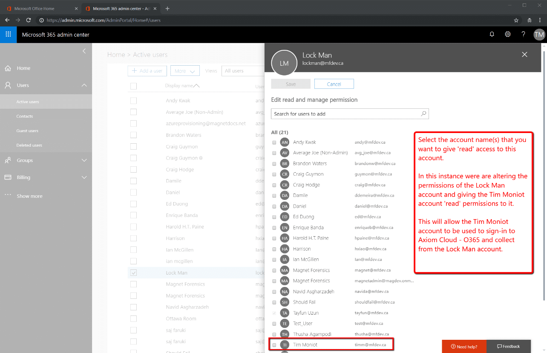Click the LM avatar circle

point(284,63)
